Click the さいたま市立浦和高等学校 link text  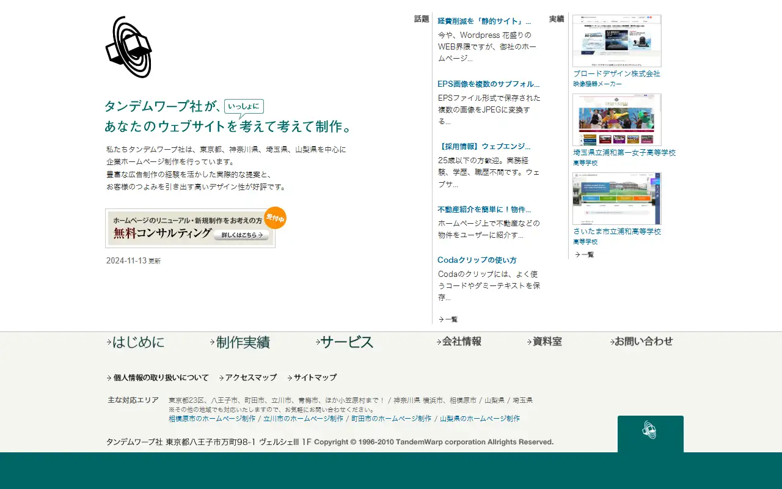[x=617, y=232]
